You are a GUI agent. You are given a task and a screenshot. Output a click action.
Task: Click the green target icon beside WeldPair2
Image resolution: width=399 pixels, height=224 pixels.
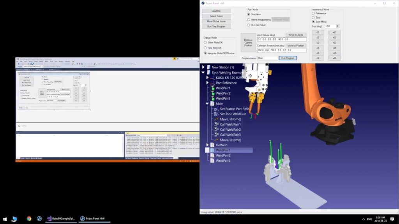(x=212, y=93)
